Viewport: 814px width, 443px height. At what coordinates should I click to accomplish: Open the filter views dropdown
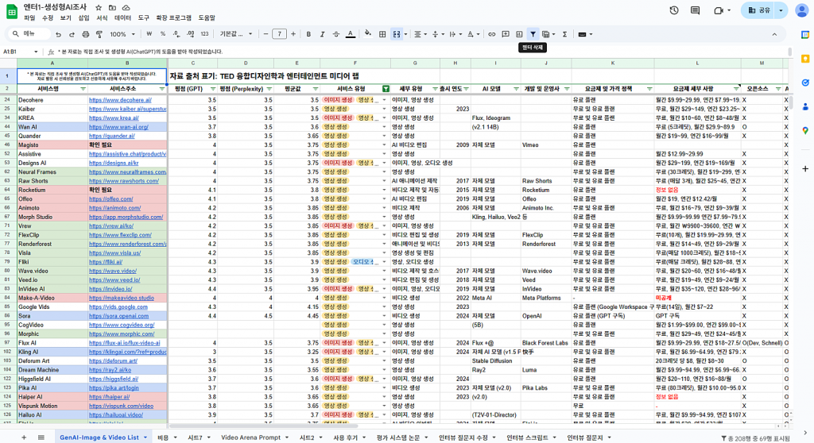tap(548, 34)
